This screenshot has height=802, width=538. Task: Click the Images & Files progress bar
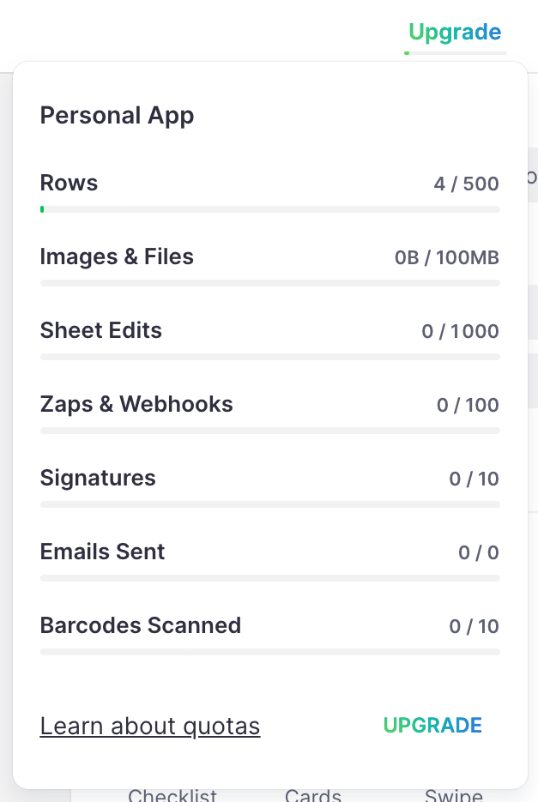(x=269, y=283)
